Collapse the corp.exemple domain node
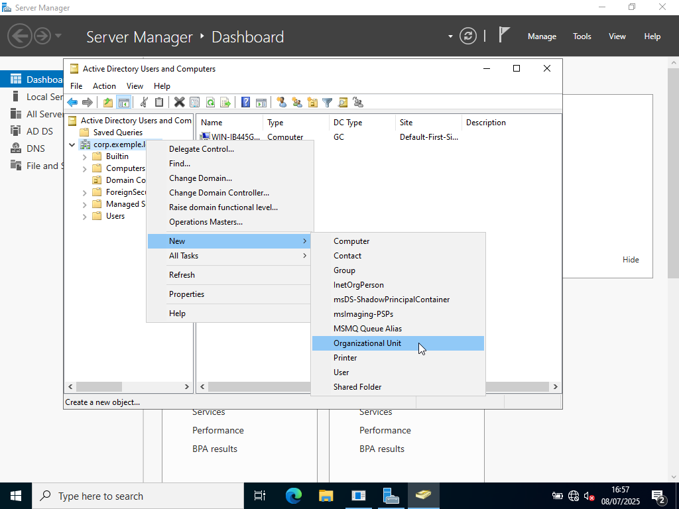The height and width of the screenshot is (509, 679). (72, 144)
